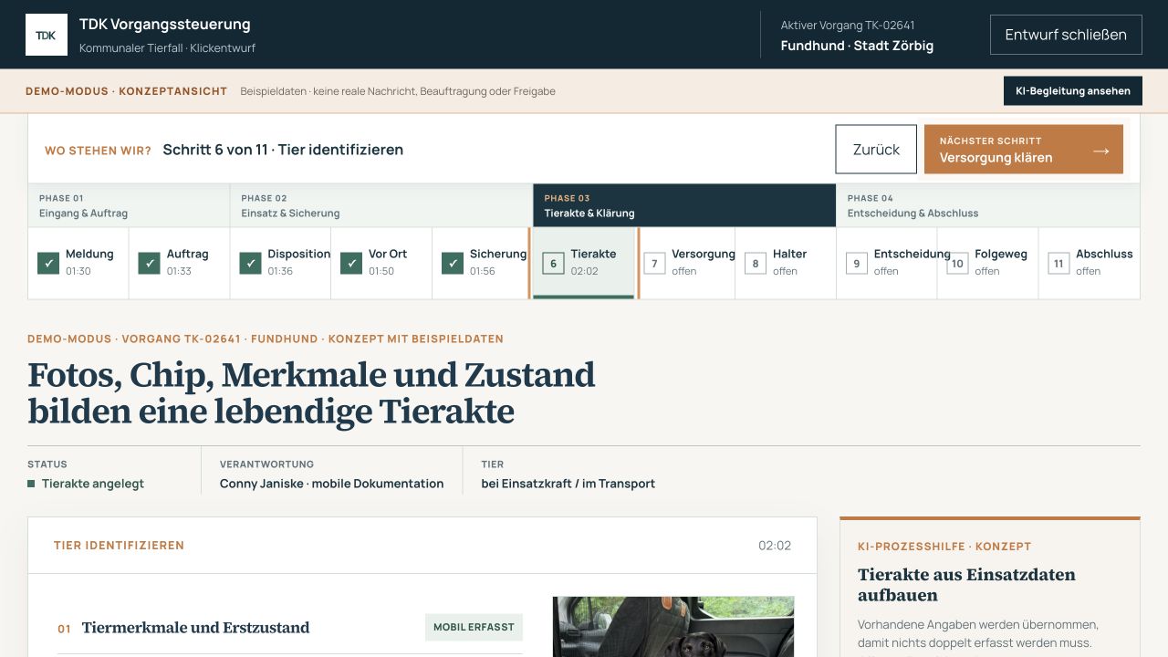Screen dimensions: 1168x657
Task: Open the dog photo thumbnail
Action: click(673, 627)
